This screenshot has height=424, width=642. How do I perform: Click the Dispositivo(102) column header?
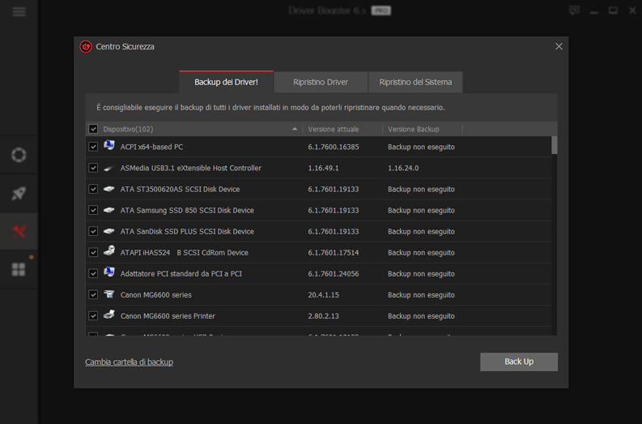128,129
